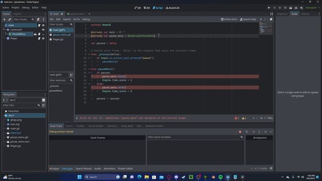Go to previous edited document arrow

[x=261, y=19]
